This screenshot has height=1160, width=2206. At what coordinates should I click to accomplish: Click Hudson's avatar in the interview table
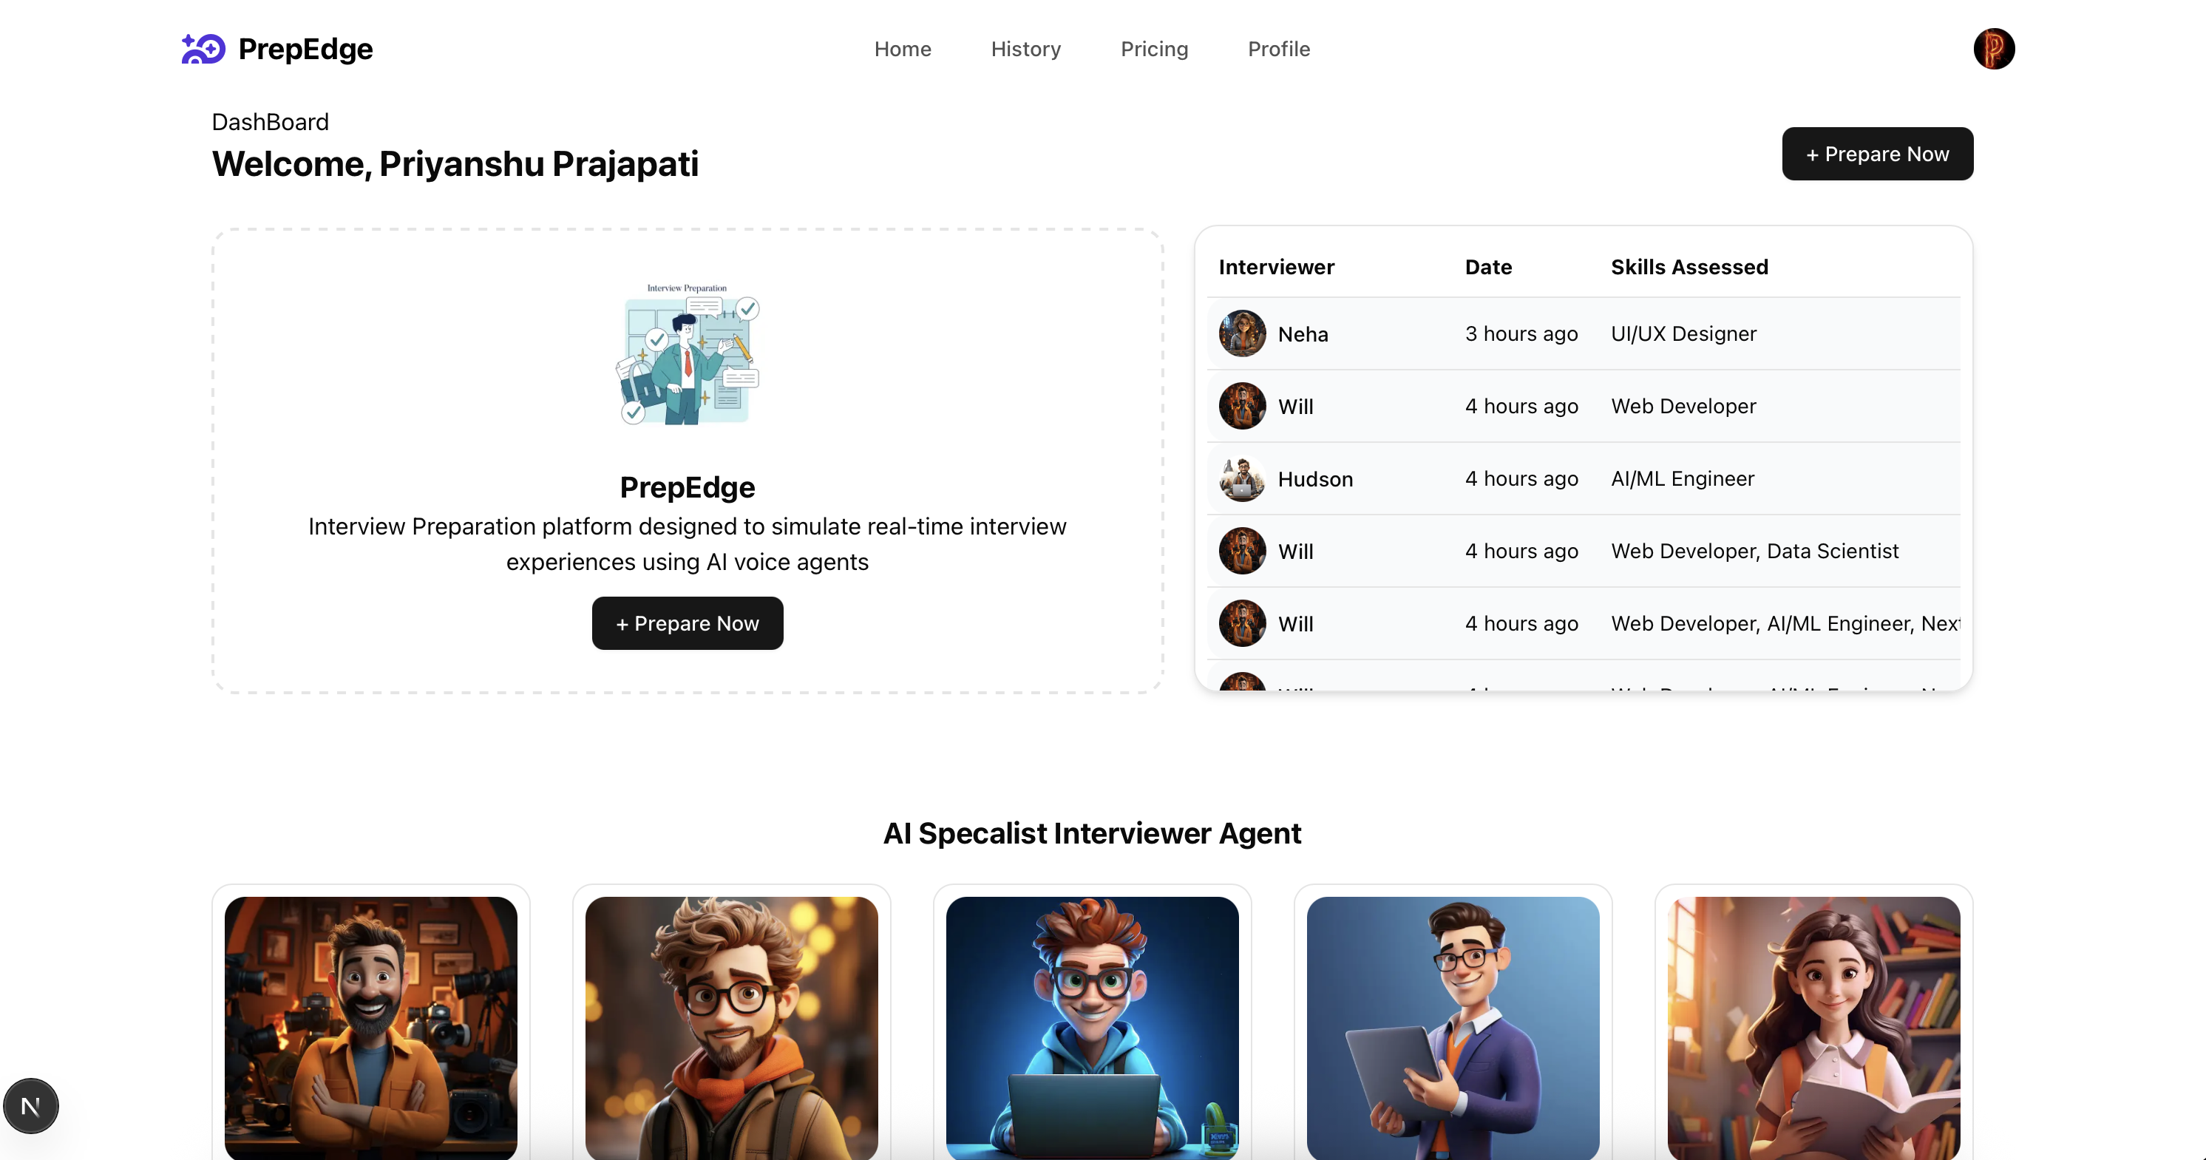[x=1242, y=478]
